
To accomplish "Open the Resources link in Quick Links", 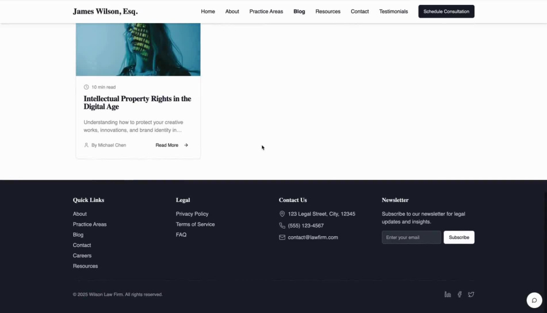I will pos(85,266).
